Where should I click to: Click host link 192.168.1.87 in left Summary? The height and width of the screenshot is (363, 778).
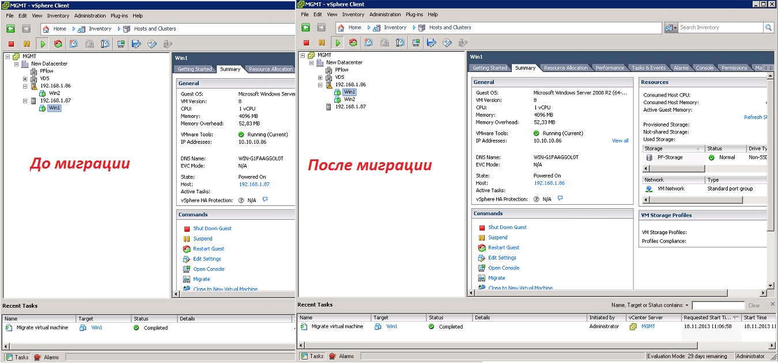click(x=254, y=184)
